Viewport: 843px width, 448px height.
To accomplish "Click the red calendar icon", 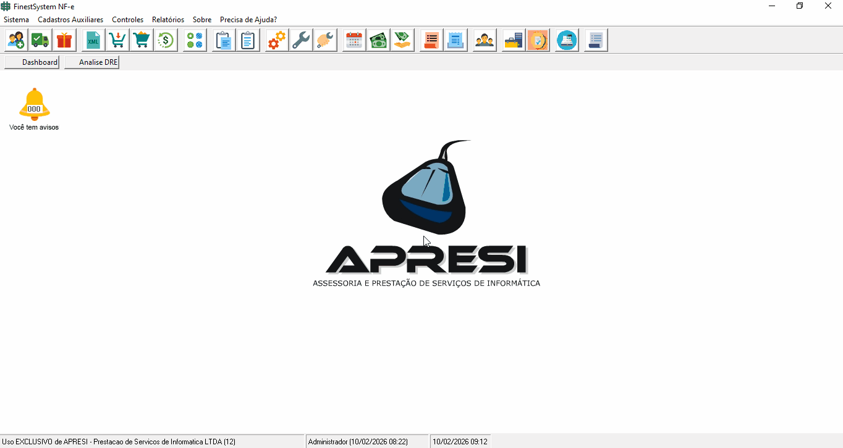I will 354,41.
